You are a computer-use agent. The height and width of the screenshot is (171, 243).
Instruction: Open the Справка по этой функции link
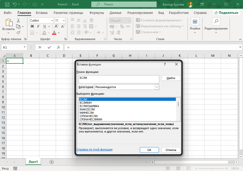(x=94, y=149)
